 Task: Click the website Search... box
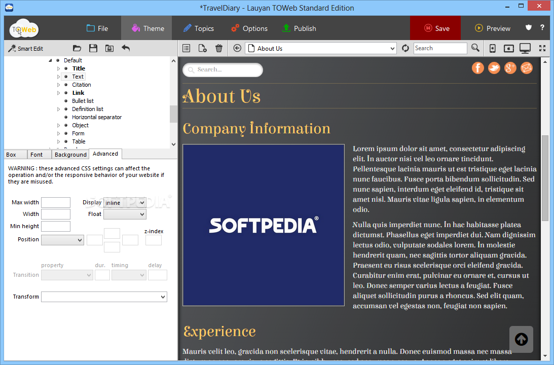pos(223,69)
